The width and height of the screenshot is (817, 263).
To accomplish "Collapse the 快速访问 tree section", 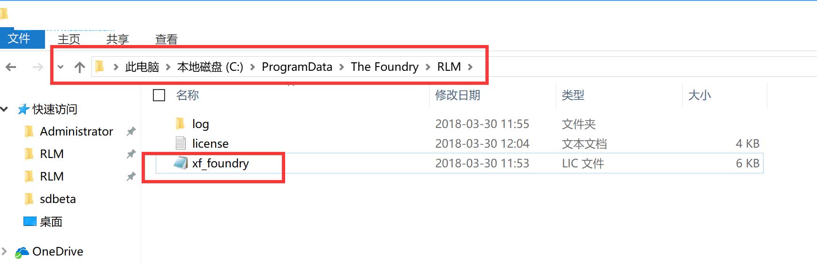I will (x=4, y=109).
